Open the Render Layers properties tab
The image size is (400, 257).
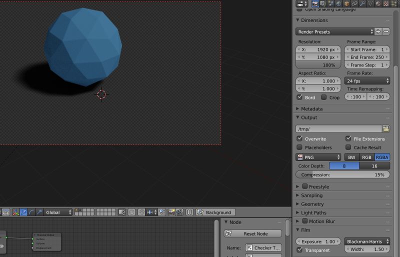pyautogui.click(x=323, y=3)
